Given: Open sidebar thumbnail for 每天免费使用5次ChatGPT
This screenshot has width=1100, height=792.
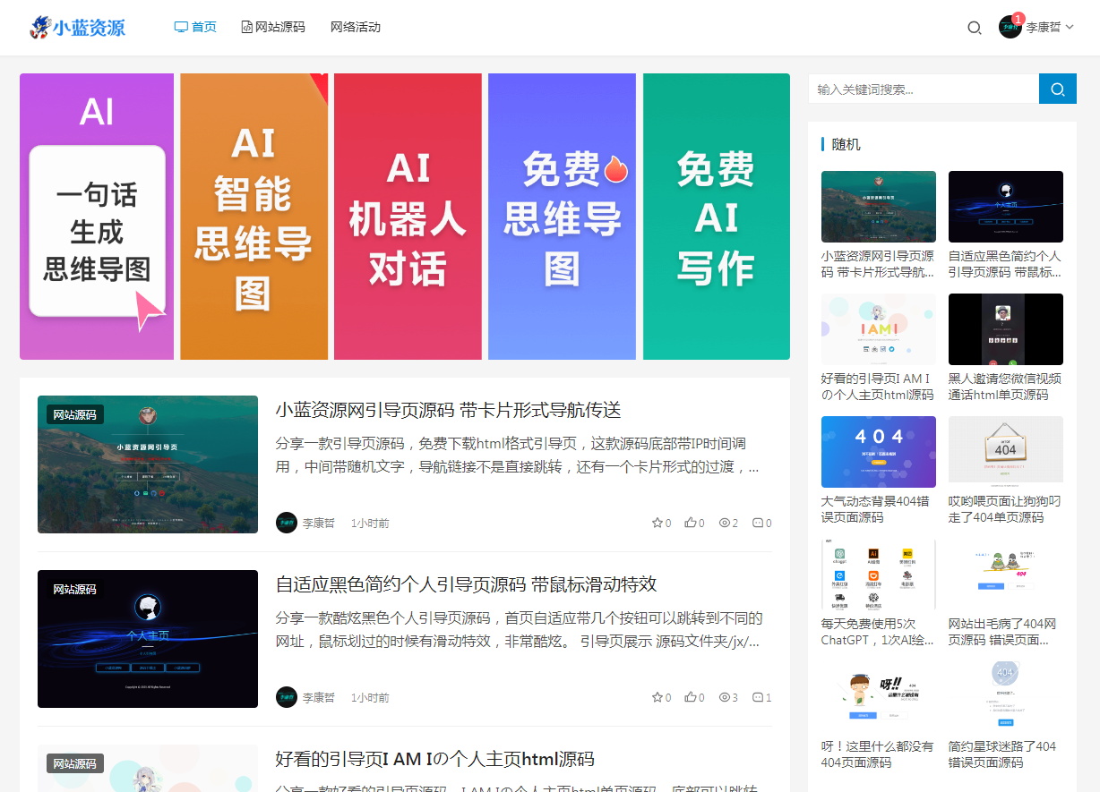Looking at the screenshot, I should (x=879, y=575).
